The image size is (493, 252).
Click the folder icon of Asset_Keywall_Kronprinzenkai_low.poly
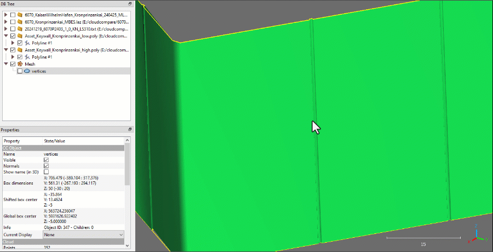pyautogui.click(x=20, y=36)
